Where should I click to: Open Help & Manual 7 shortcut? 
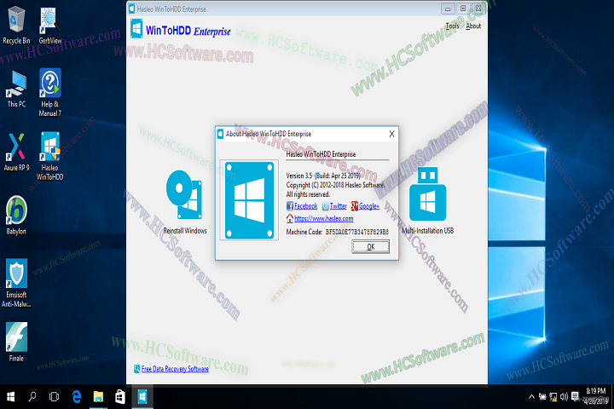pos(50,93)
